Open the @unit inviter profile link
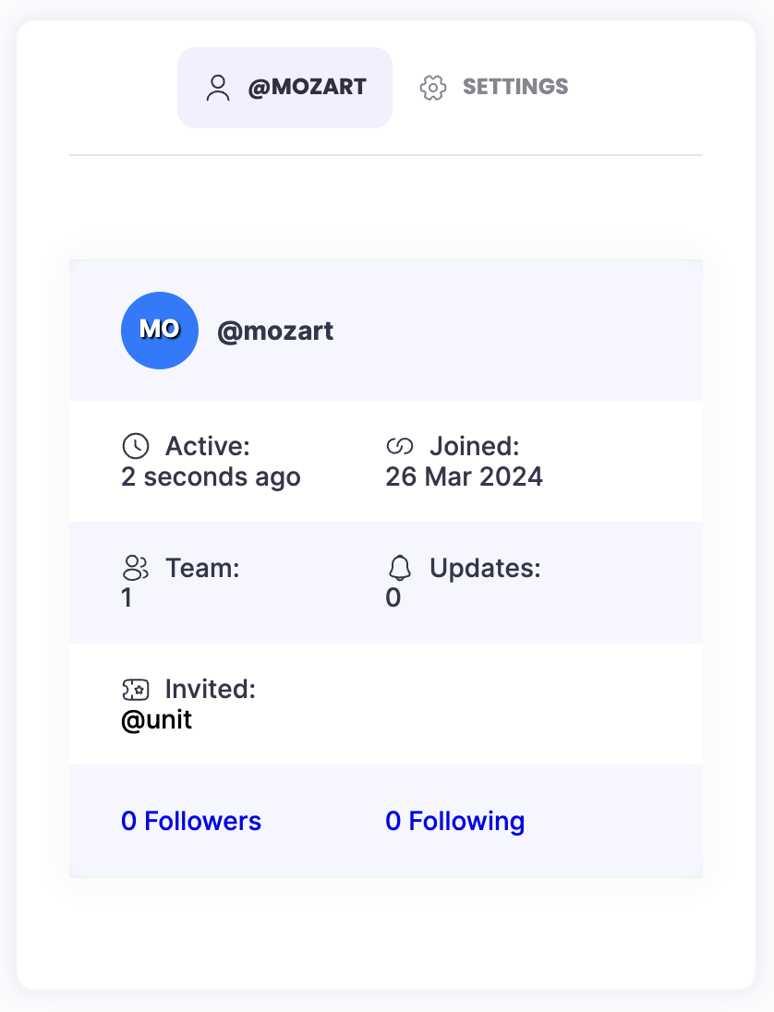This screenshot has width=774, height=1012. click(157, 720)
